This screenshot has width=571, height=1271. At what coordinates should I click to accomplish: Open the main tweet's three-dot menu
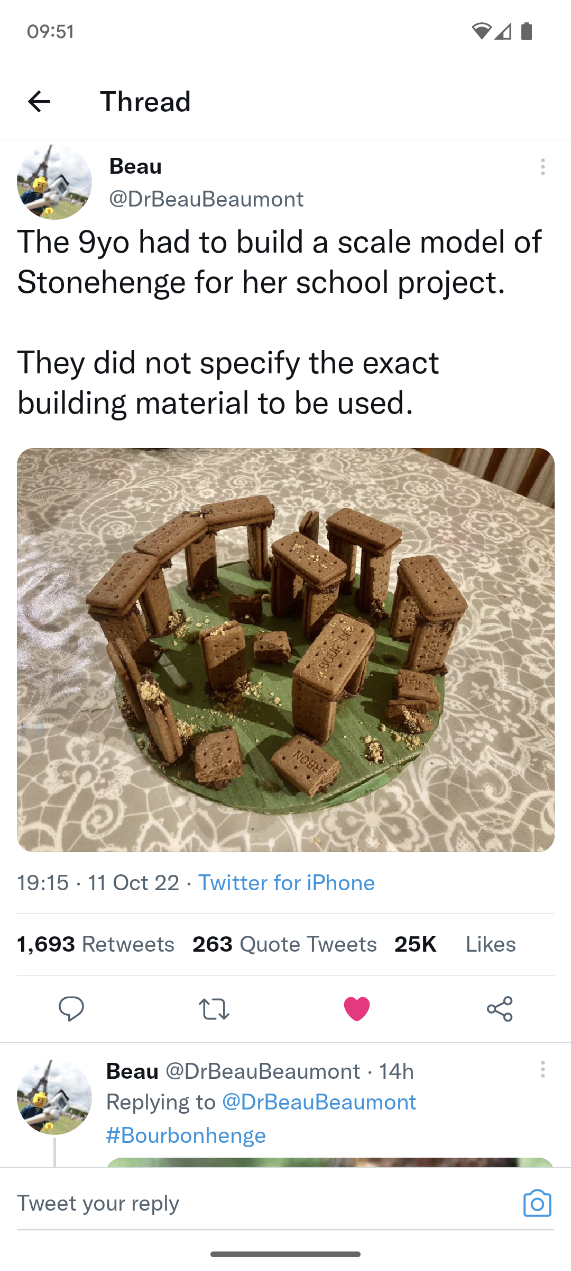pyautogui.click(x=542, y=167)
